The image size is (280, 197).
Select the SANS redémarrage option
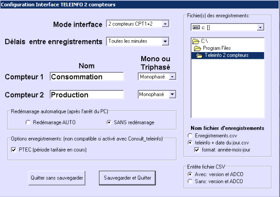tap(109, 122)
